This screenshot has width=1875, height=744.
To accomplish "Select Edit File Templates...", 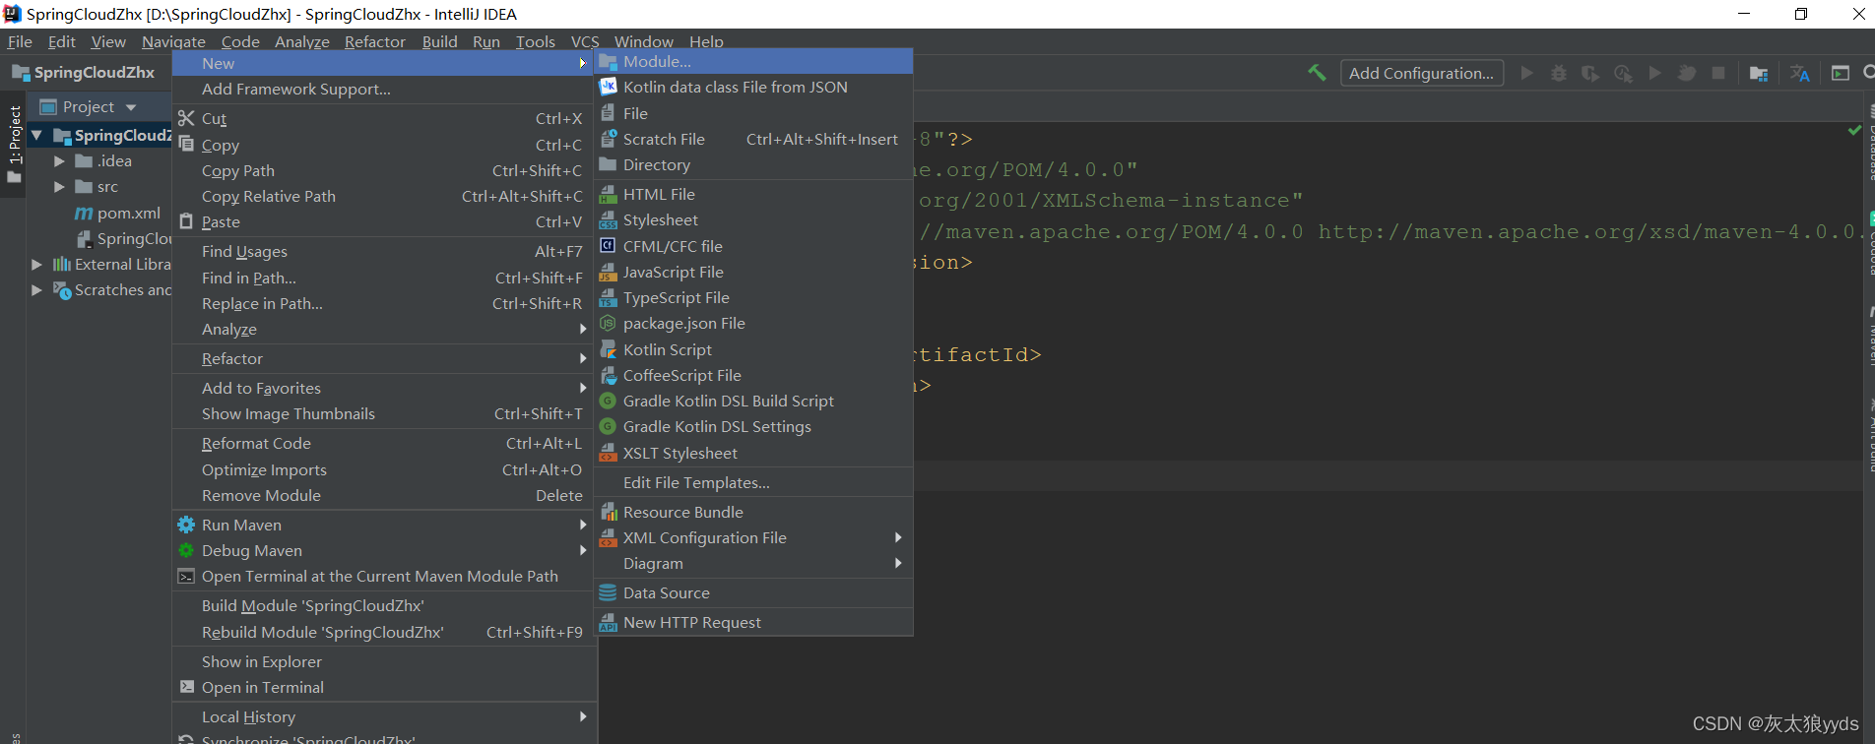I will point(755,482).
